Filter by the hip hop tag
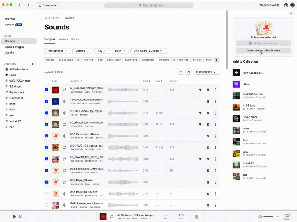Image resolution: width=297 pixels, height=222 pixels. coord(89,60)
